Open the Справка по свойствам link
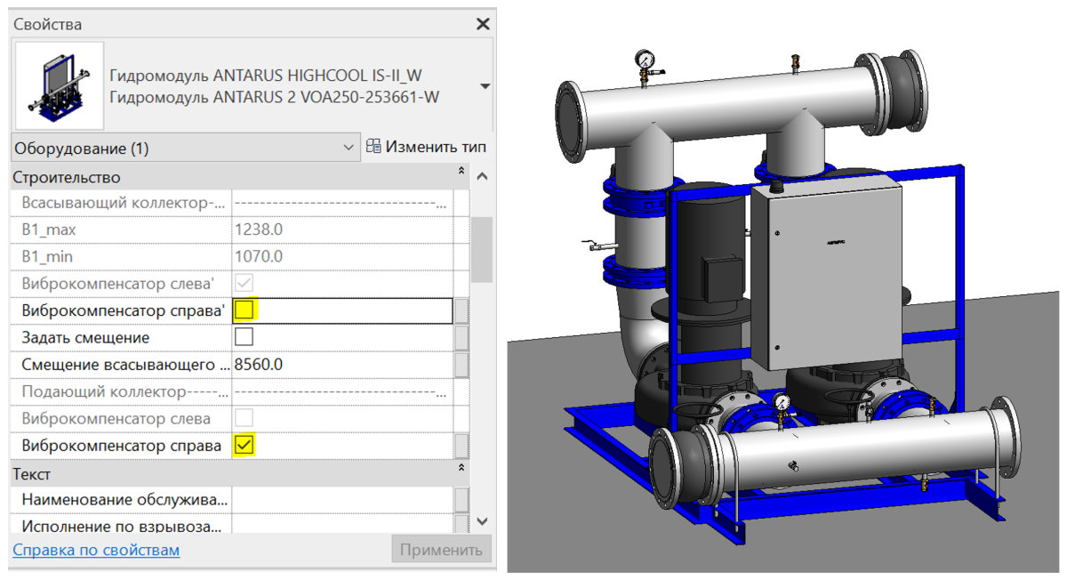Image resolution: width=1067 pixels, height=580 pixels. coord(96,550)
